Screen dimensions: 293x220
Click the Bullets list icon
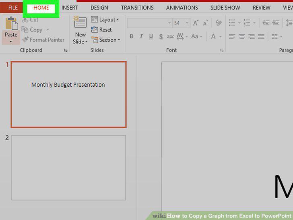[232, 23]
